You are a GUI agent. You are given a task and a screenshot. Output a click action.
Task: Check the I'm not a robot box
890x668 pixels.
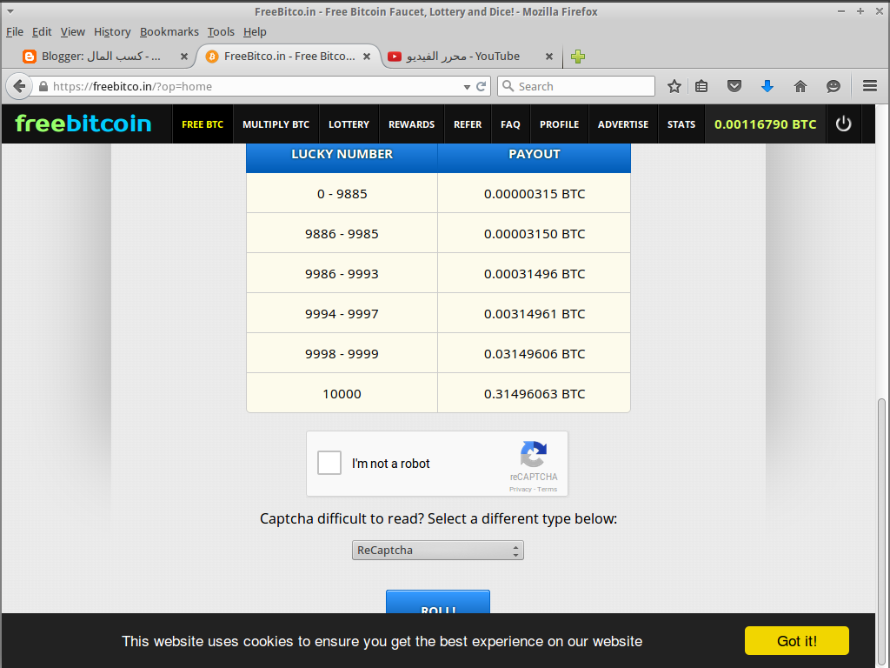(329, 463)
